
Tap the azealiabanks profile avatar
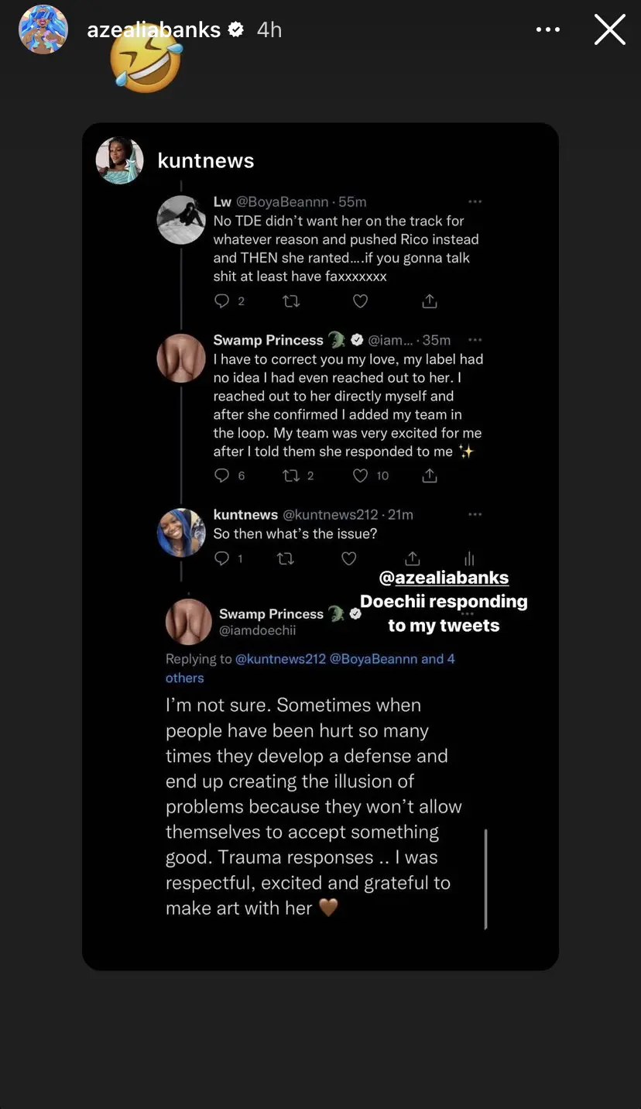(x=43, y=29)
